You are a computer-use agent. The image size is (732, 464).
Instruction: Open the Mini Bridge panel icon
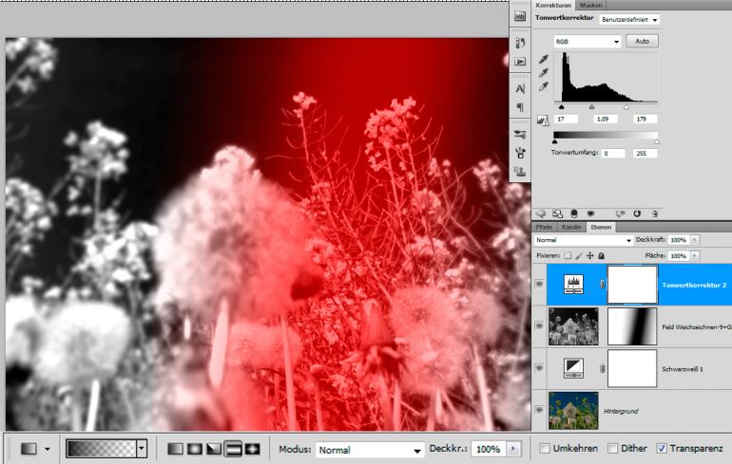520,16
